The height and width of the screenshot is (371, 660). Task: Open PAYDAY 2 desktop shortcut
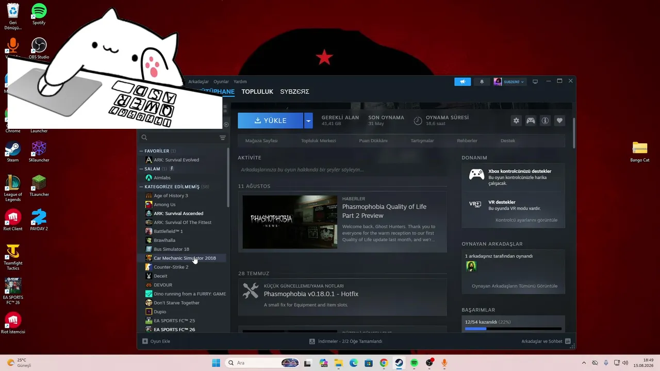39,220
